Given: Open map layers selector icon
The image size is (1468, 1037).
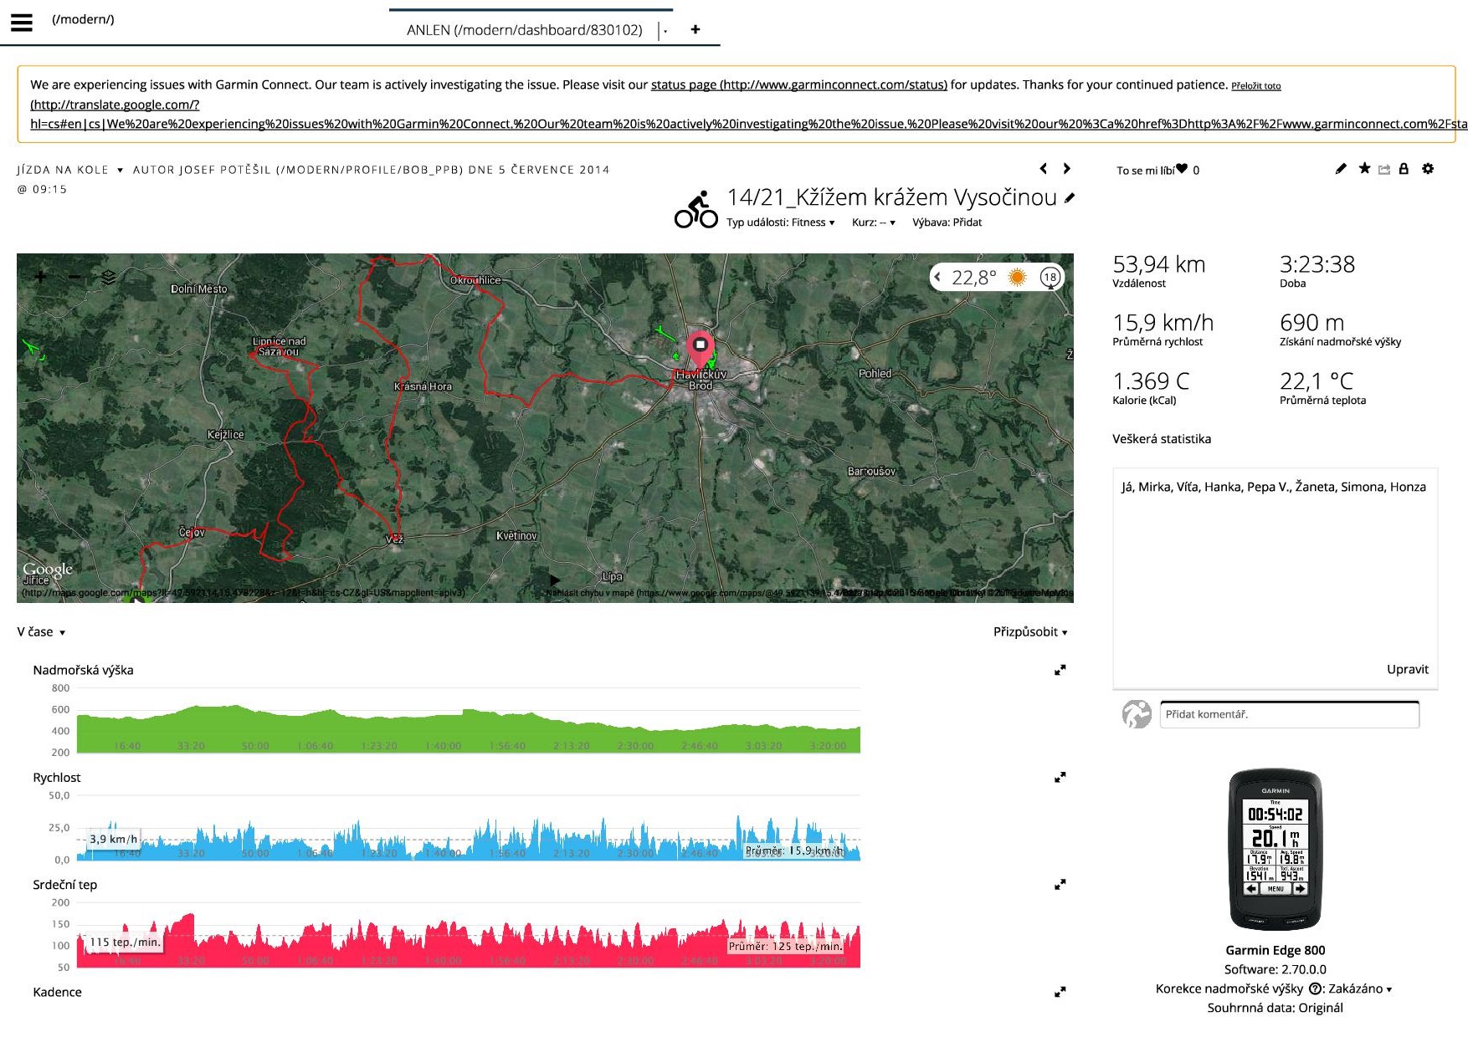Looking at the screenshot, I should pyautogui.click(x=109, y=277).
